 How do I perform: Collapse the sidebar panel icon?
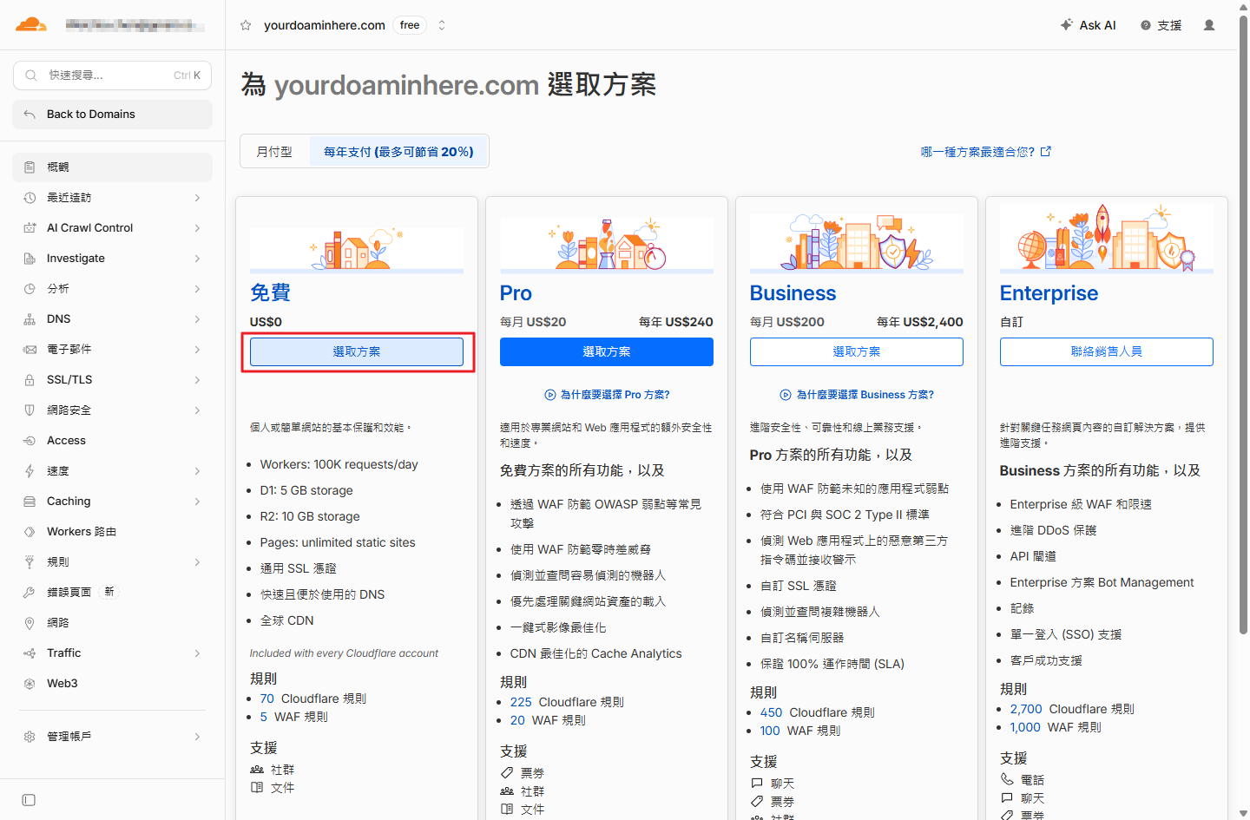[29, 800]
